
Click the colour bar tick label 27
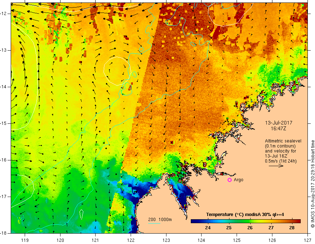[x=271, y=228]
